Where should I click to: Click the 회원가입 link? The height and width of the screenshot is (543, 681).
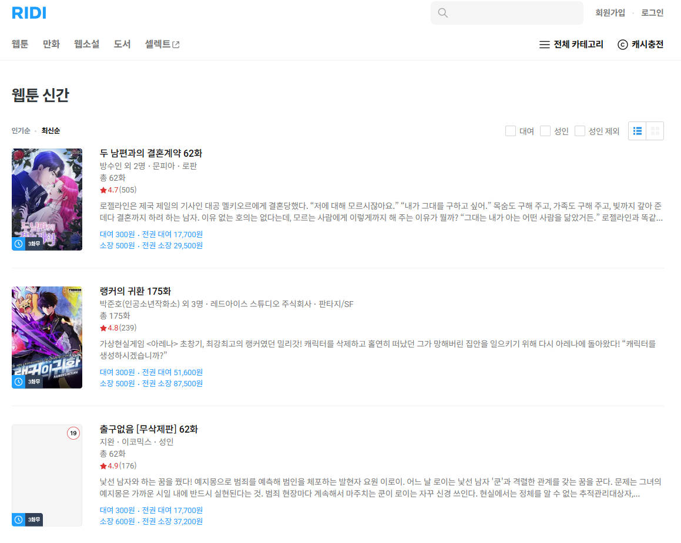point(611,12)
